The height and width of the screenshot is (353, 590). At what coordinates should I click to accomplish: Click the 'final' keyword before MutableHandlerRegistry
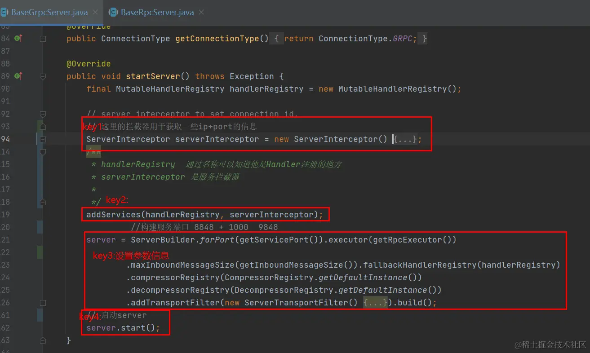point(98,89)
